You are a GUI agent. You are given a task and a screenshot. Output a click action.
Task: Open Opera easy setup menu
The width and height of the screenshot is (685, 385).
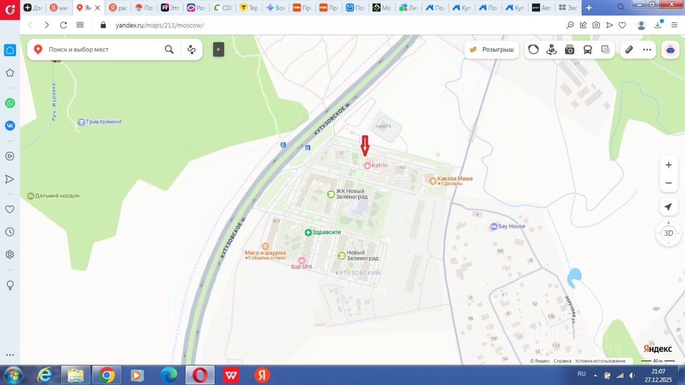click(674, 25)
